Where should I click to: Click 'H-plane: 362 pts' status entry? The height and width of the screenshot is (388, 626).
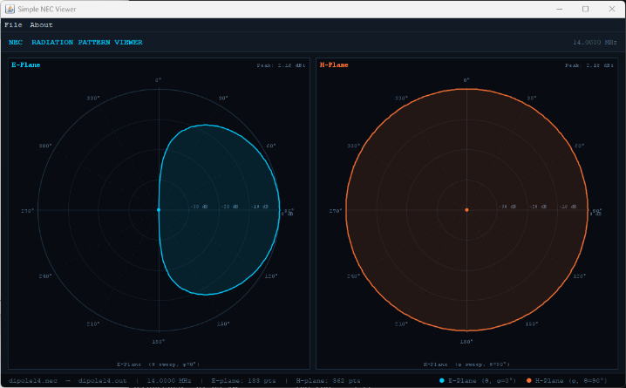pyautogui.click(x=328, y=380)
